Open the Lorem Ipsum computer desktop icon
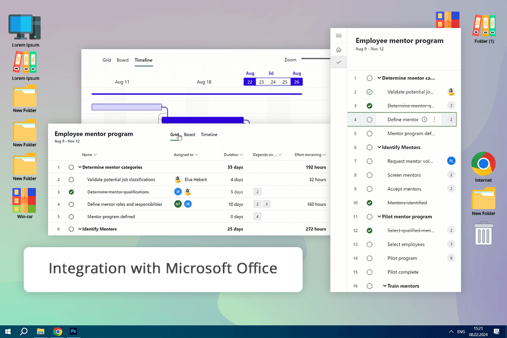Viewport: 507px width, 338px height. pyautogui.click(x=25, y=31)
